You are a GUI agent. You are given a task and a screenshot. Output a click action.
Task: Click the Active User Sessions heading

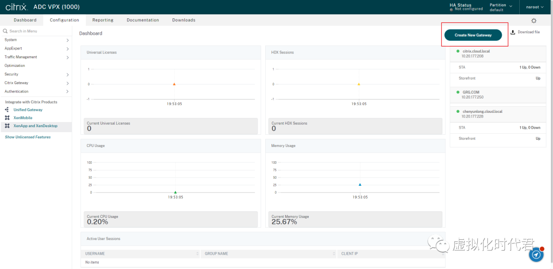click(103, 238)
